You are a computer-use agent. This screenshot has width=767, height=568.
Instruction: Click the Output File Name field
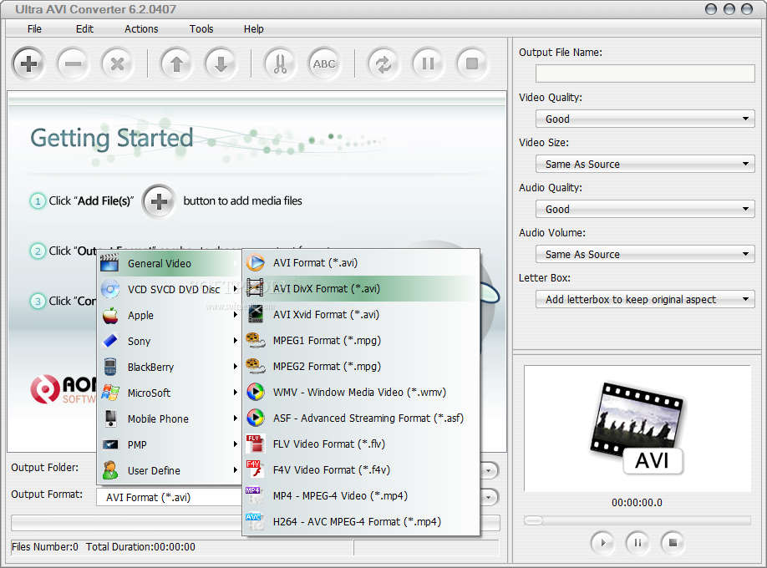645,74
